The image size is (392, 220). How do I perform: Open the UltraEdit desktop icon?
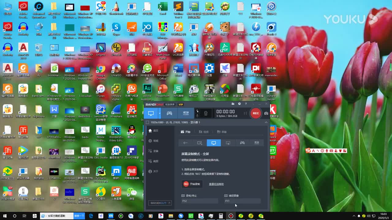(x=116, y=49)
